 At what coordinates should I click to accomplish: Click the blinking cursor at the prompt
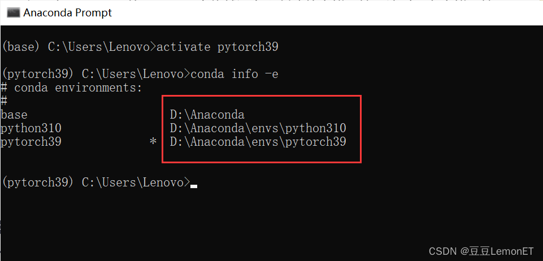click(x=194, y=186)
